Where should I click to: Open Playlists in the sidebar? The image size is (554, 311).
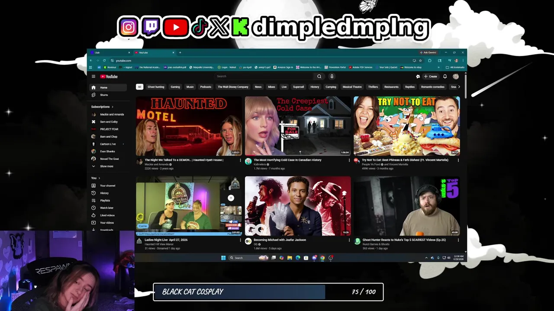coord(108,200)
